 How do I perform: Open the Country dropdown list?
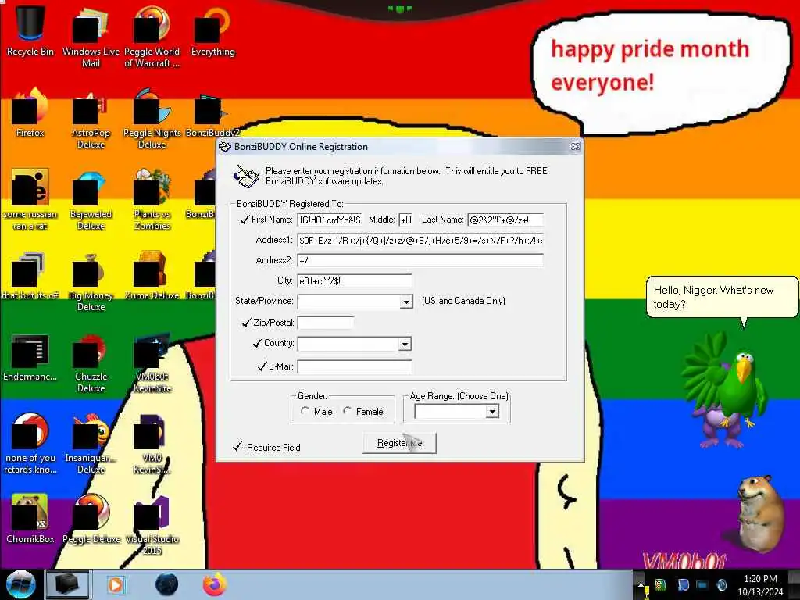pyautogui.click(x=405, y=344)
